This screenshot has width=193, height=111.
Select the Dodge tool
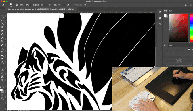2,59
